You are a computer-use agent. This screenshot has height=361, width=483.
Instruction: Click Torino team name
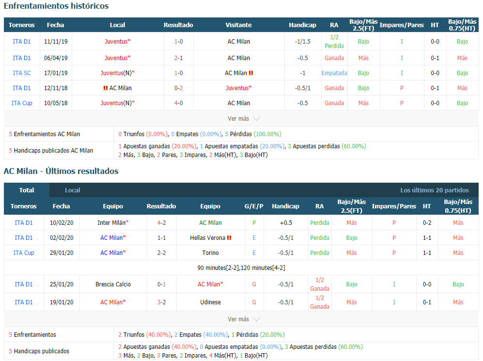(210, 253)
